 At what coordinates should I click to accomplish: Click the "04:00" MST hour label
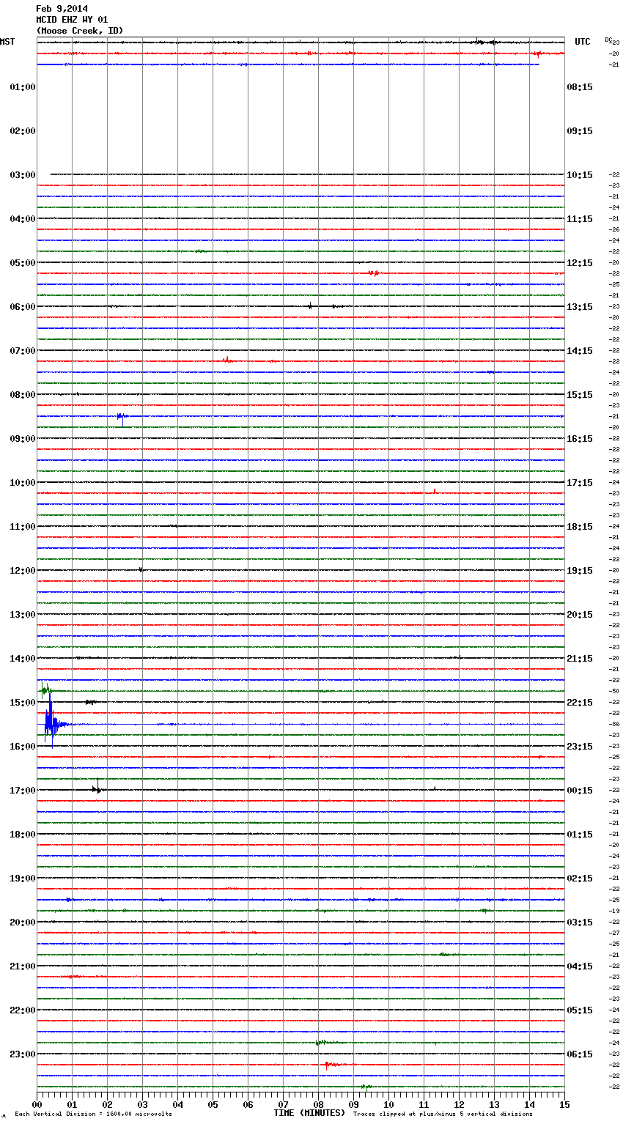coord(23,219)
